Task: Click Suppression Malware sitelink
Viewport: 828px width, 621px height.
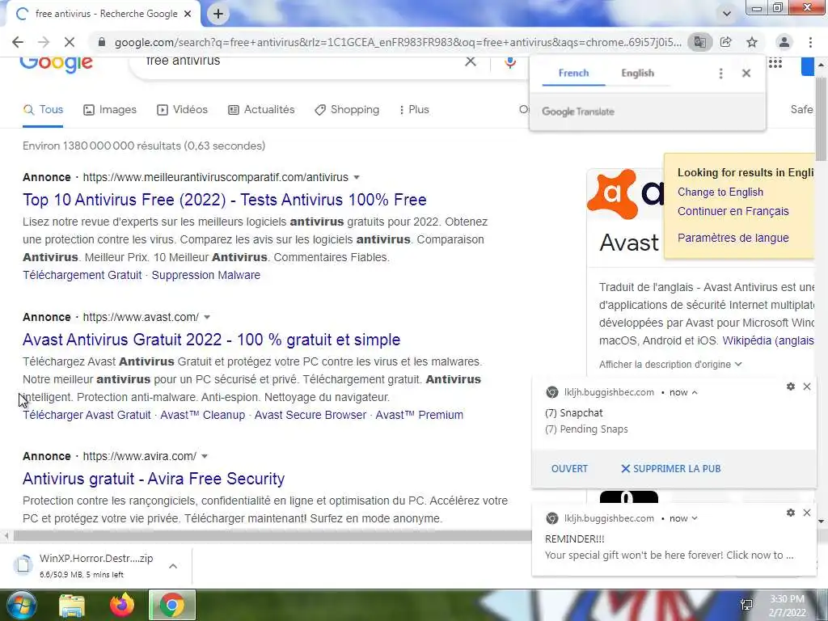Action: pos(206,275)
